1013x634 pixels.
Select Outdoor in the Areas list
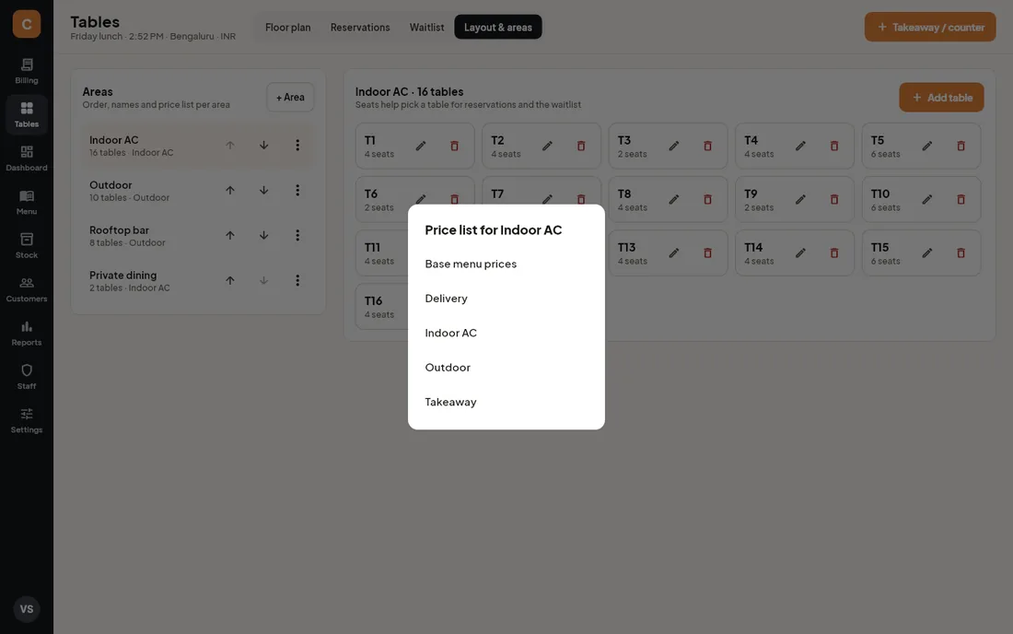[x=198, y=191]
